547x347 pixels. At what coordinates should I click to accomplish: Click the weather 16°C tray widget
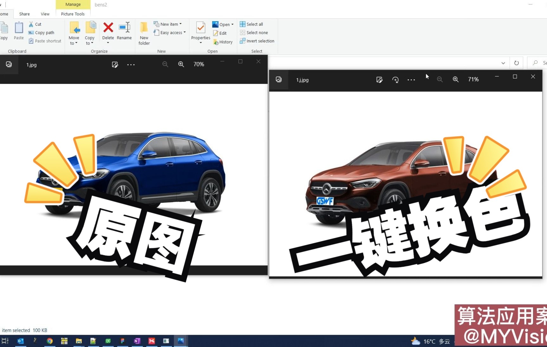click(x=431, y=341)
